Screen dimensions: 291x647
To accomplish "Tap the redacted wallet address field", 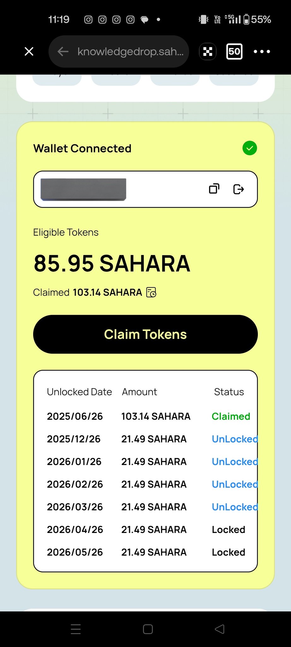I will pos(83,189).
